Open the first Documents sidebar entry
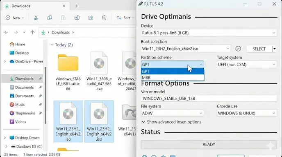This screenshot has height=157, width=282. click(x=22, y=87)
